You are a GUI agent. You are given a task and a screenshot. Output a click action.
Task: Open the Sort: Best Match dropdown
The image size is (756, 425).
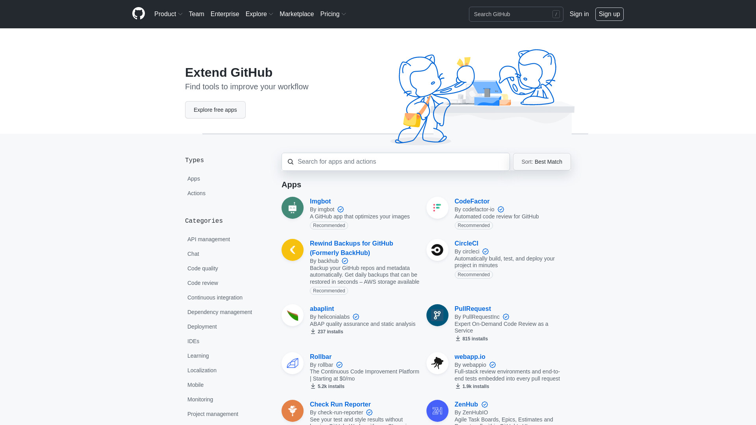click(542, 162)
